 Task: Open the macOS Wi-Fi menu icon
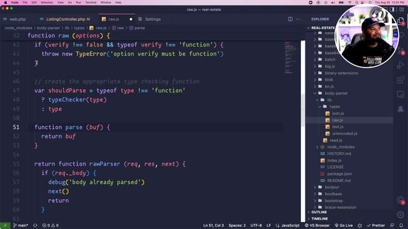[x=350, y=3]
